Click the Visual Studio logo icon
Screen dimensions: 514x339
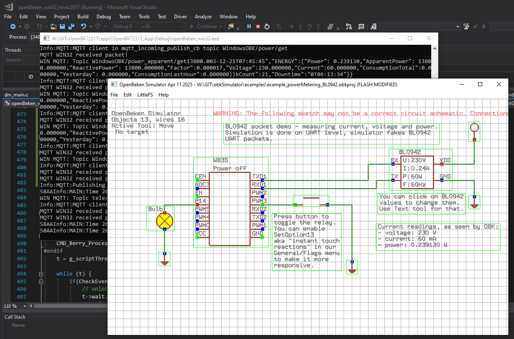(10, 7)
